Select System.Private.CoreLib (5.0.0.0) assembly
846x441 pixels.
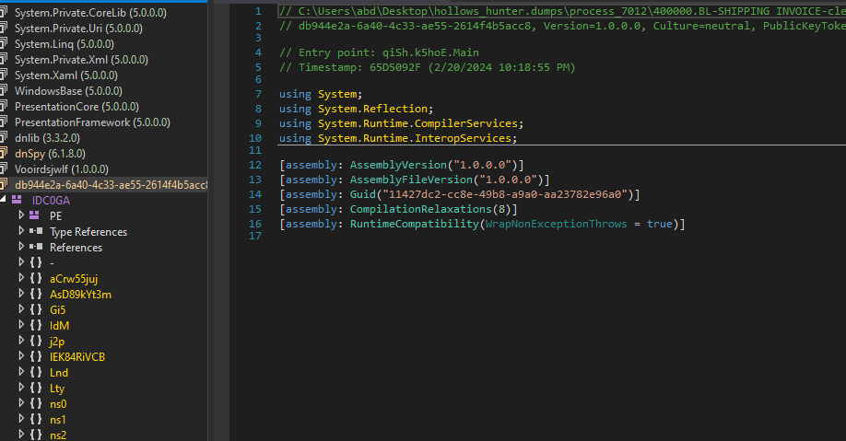[90, 12]
